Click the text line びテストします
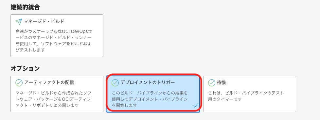 click(x=30, y=50)
